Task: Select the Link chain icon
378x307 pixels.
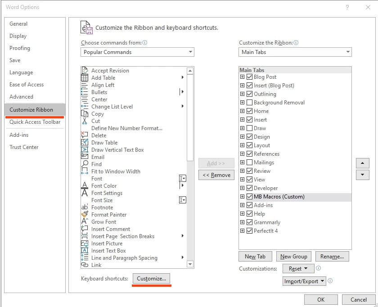Action: [84, 265]
